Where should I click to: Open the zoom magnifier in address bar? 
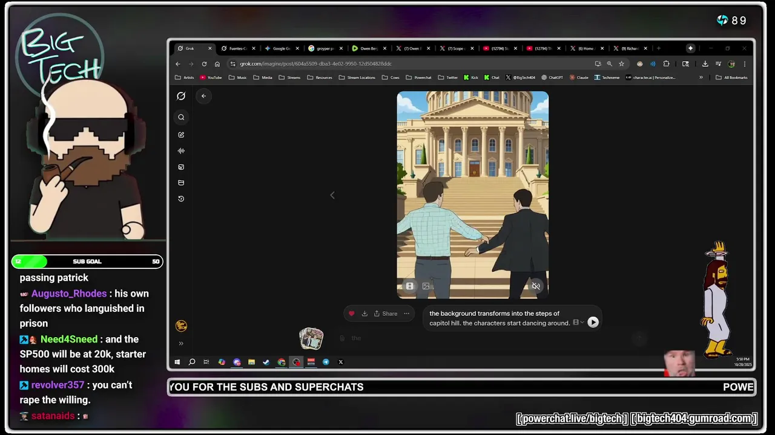(609, 64)
